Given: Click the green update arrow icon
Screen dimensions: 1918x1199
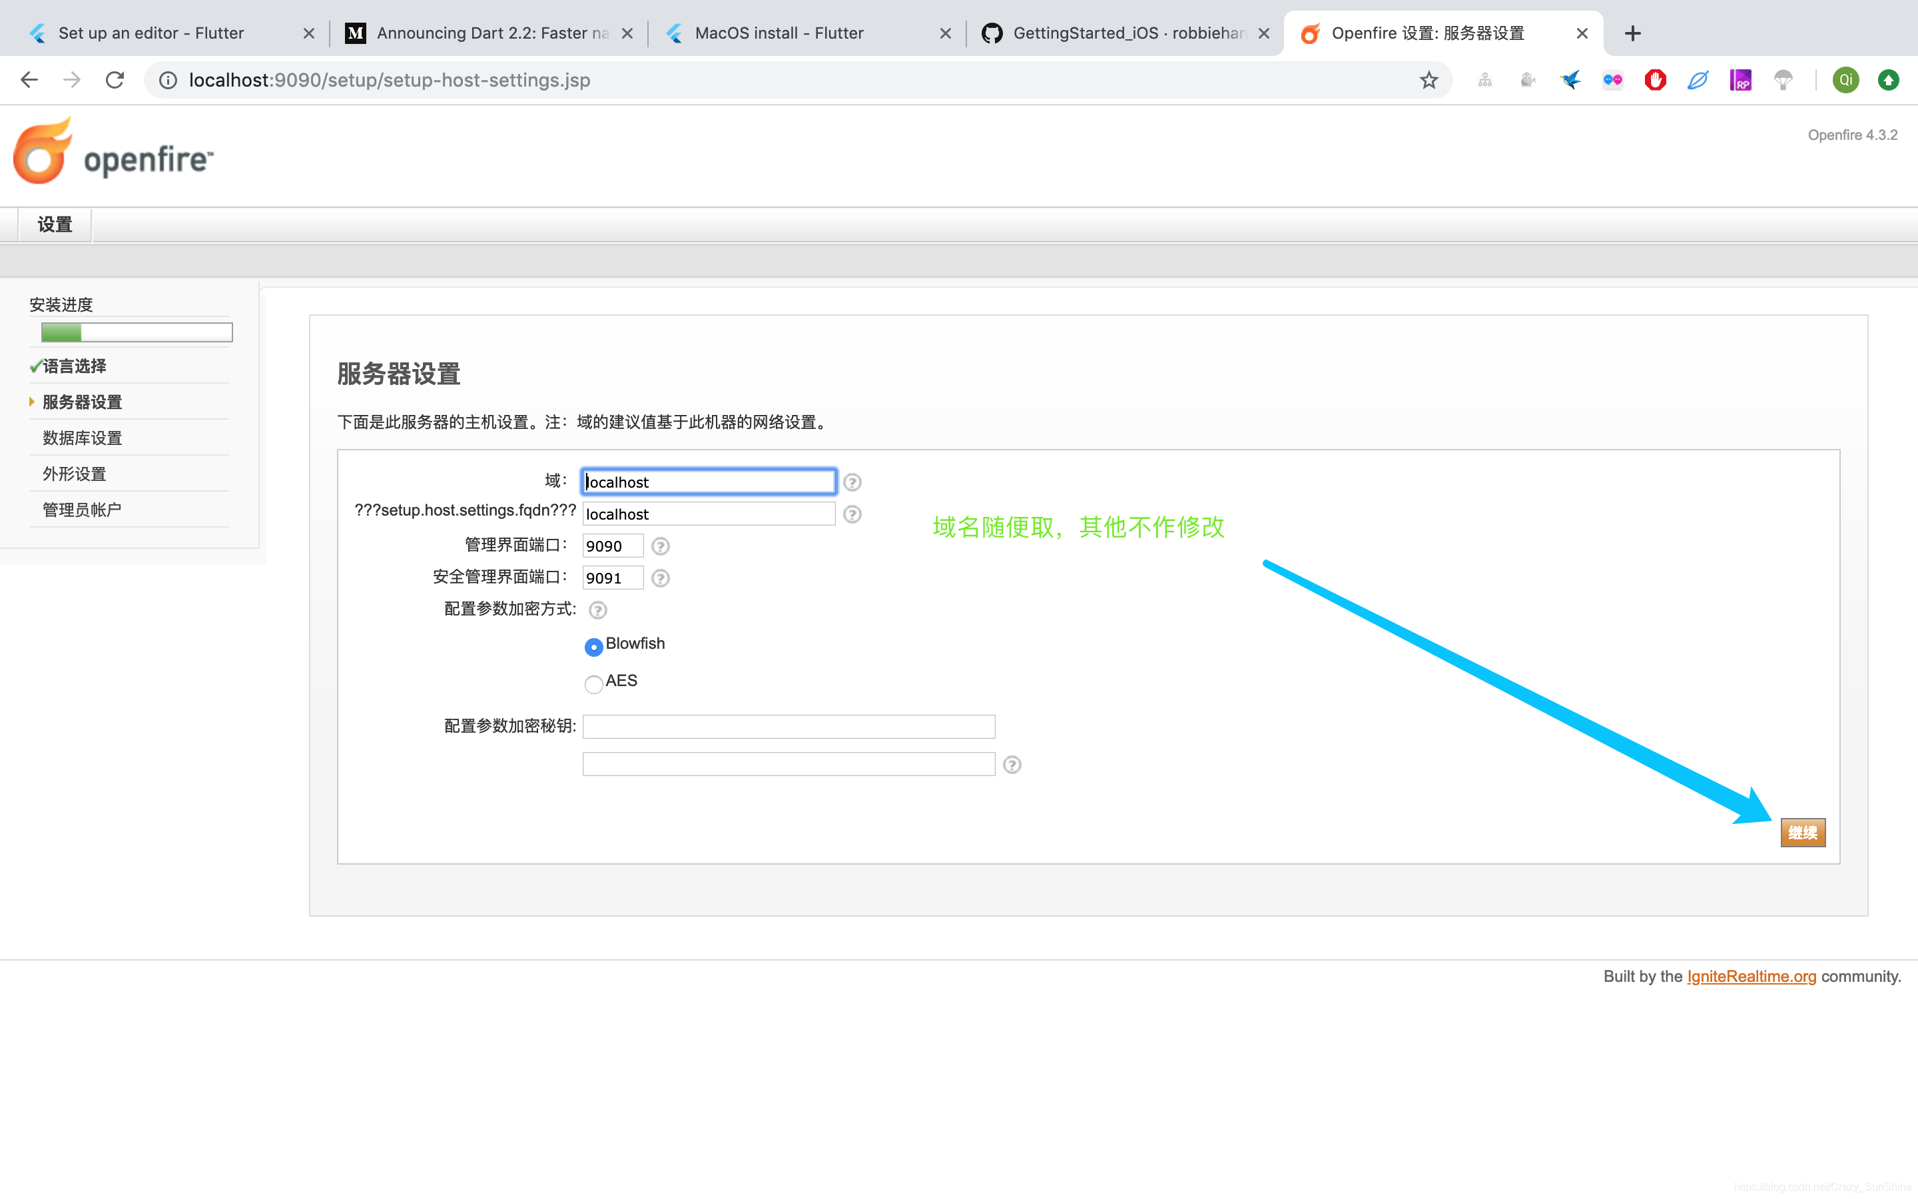Looking at the screenshot, I should pyautogui.click(x=1889, y=80).
